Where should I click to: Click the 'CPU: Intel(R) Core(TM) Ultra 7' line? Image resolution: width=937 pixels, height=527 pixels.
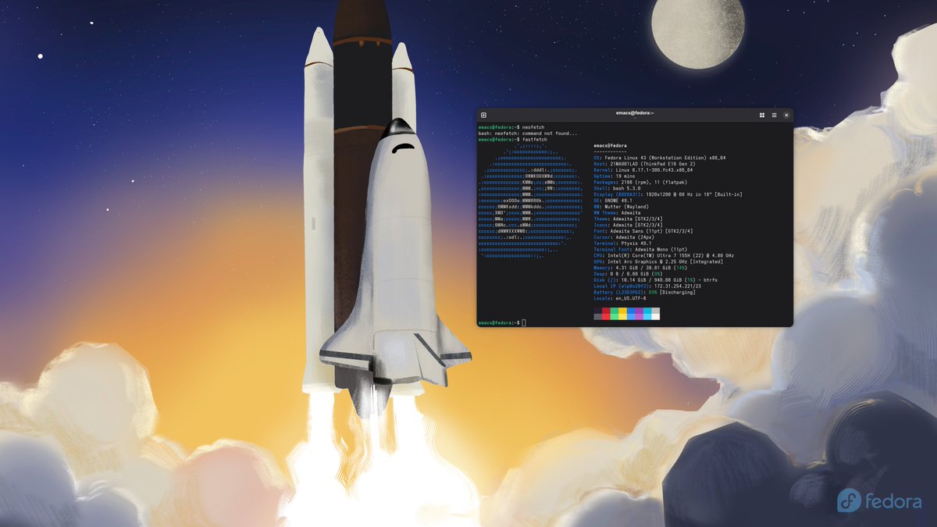[x=663, y=255]
